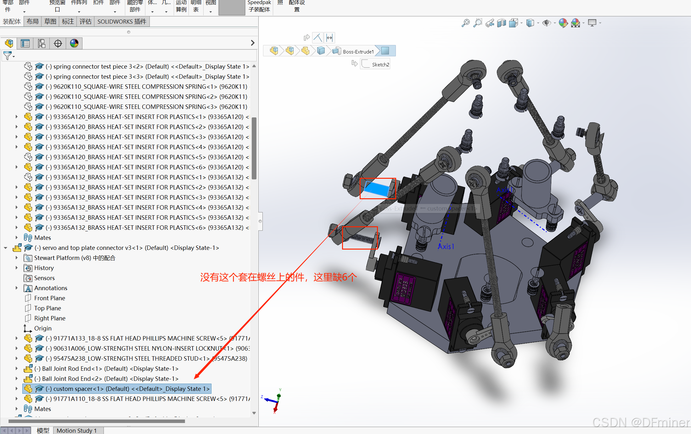The image size is (691, 434).
Task: Select the Zoom to Area tool
Action: (x=477, y=23)
